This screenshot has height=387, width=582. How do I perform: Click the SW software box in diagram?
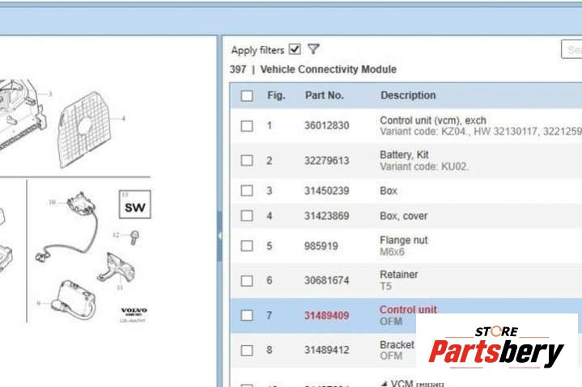[133, 207]
